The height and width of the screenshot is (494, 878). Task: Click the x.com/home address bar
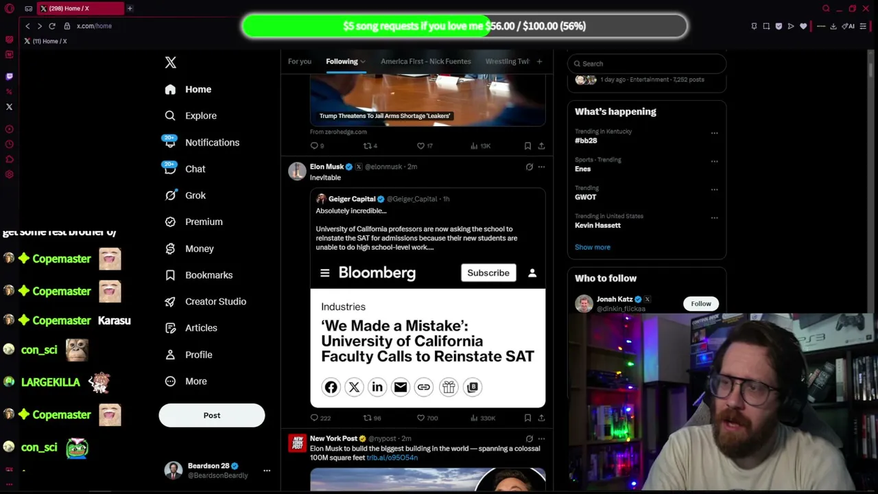tap(94, 26)
